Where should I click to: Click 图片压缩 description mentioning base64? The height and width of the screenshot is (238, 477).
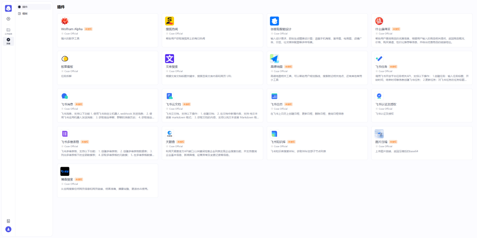[x=397, y=151]
